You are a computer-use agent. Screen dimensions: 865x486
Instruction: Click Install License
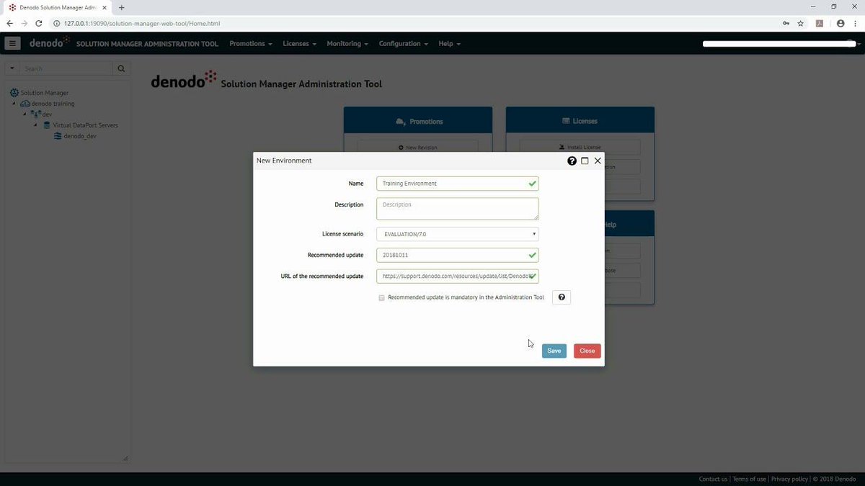tap(582, 147)
